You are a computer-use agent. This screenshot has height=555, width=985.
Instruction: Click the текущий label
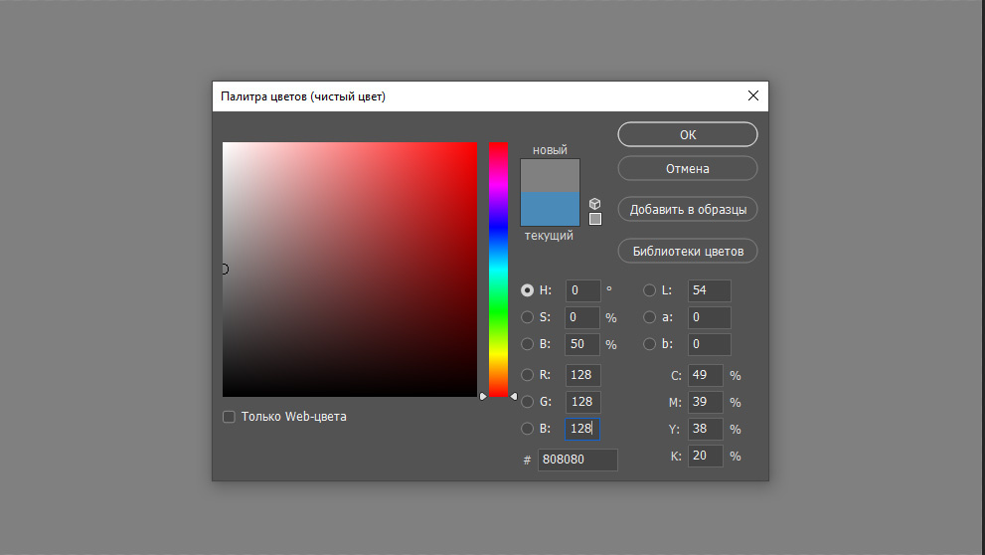(549, 236)
